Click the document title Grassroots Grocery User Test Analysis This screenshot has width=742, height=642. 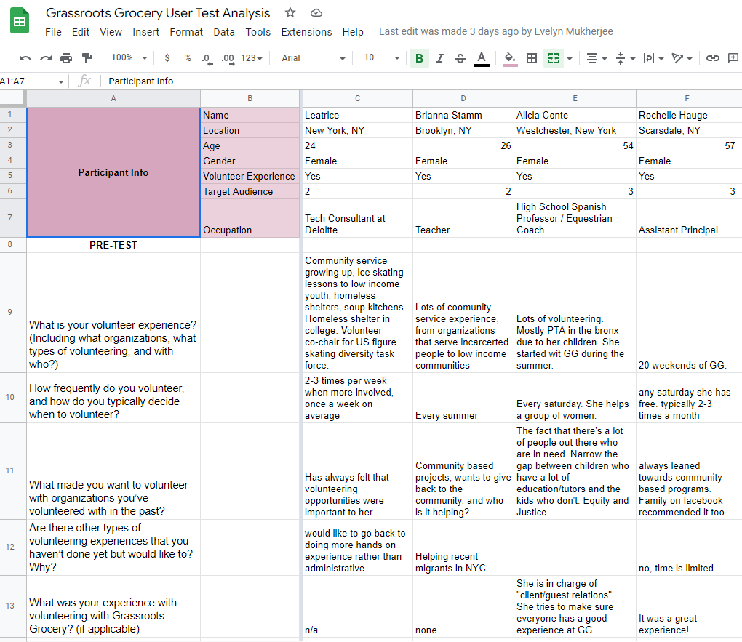[x=158, y=13]
